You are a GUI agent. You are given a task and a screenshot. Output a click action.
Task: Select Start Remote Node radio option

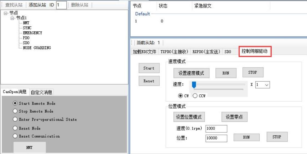[15, 103]
